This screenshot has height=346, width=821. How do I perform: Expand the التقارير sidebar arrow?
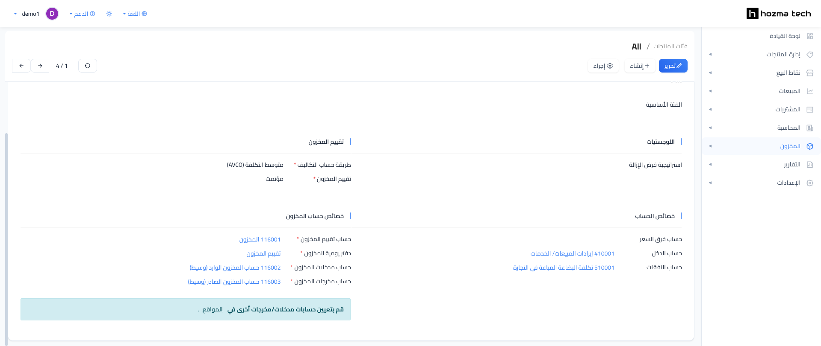coord(710,165)
